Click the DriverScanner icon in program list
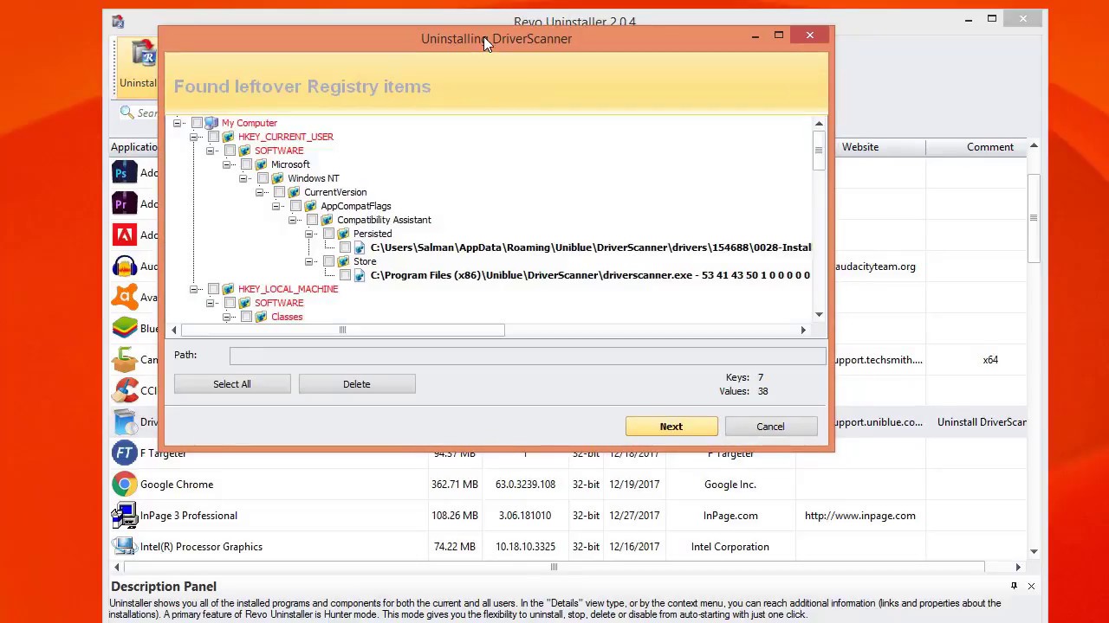This screenshot has width=1109, height=623. click(125, 421)
